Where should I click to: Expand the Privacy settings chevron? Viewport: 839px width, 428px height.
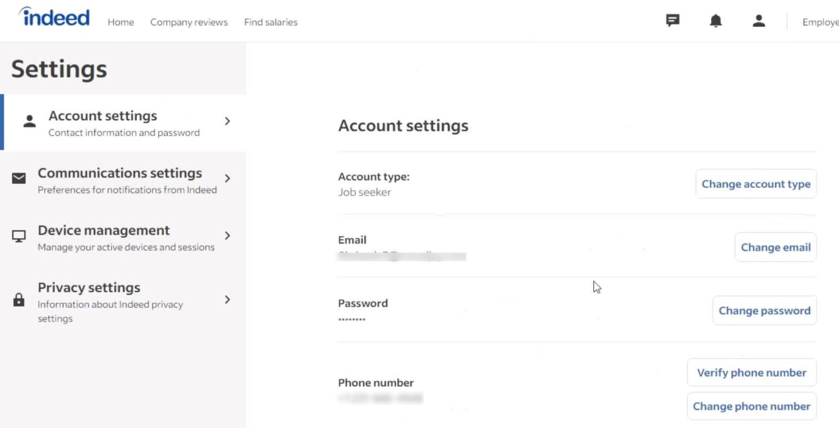[x=228, y=300]
